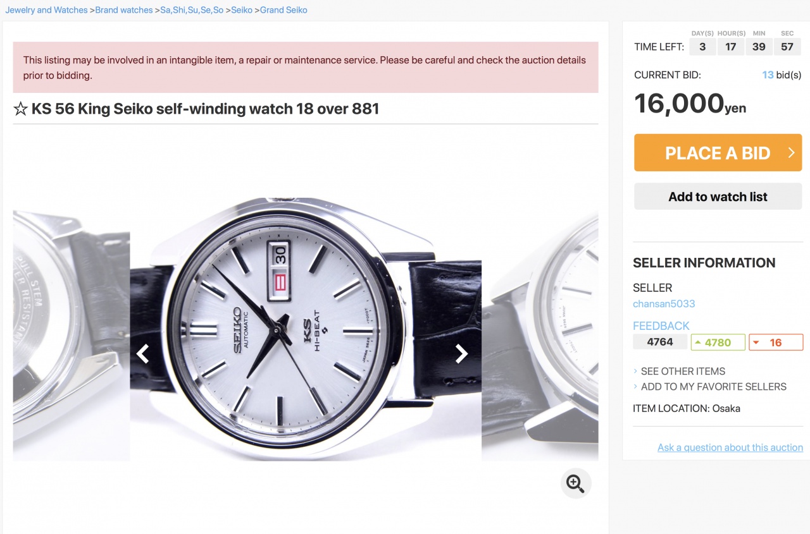Select the left caseback preview thumbnail
810x534 pixels.
click(71, 335)
